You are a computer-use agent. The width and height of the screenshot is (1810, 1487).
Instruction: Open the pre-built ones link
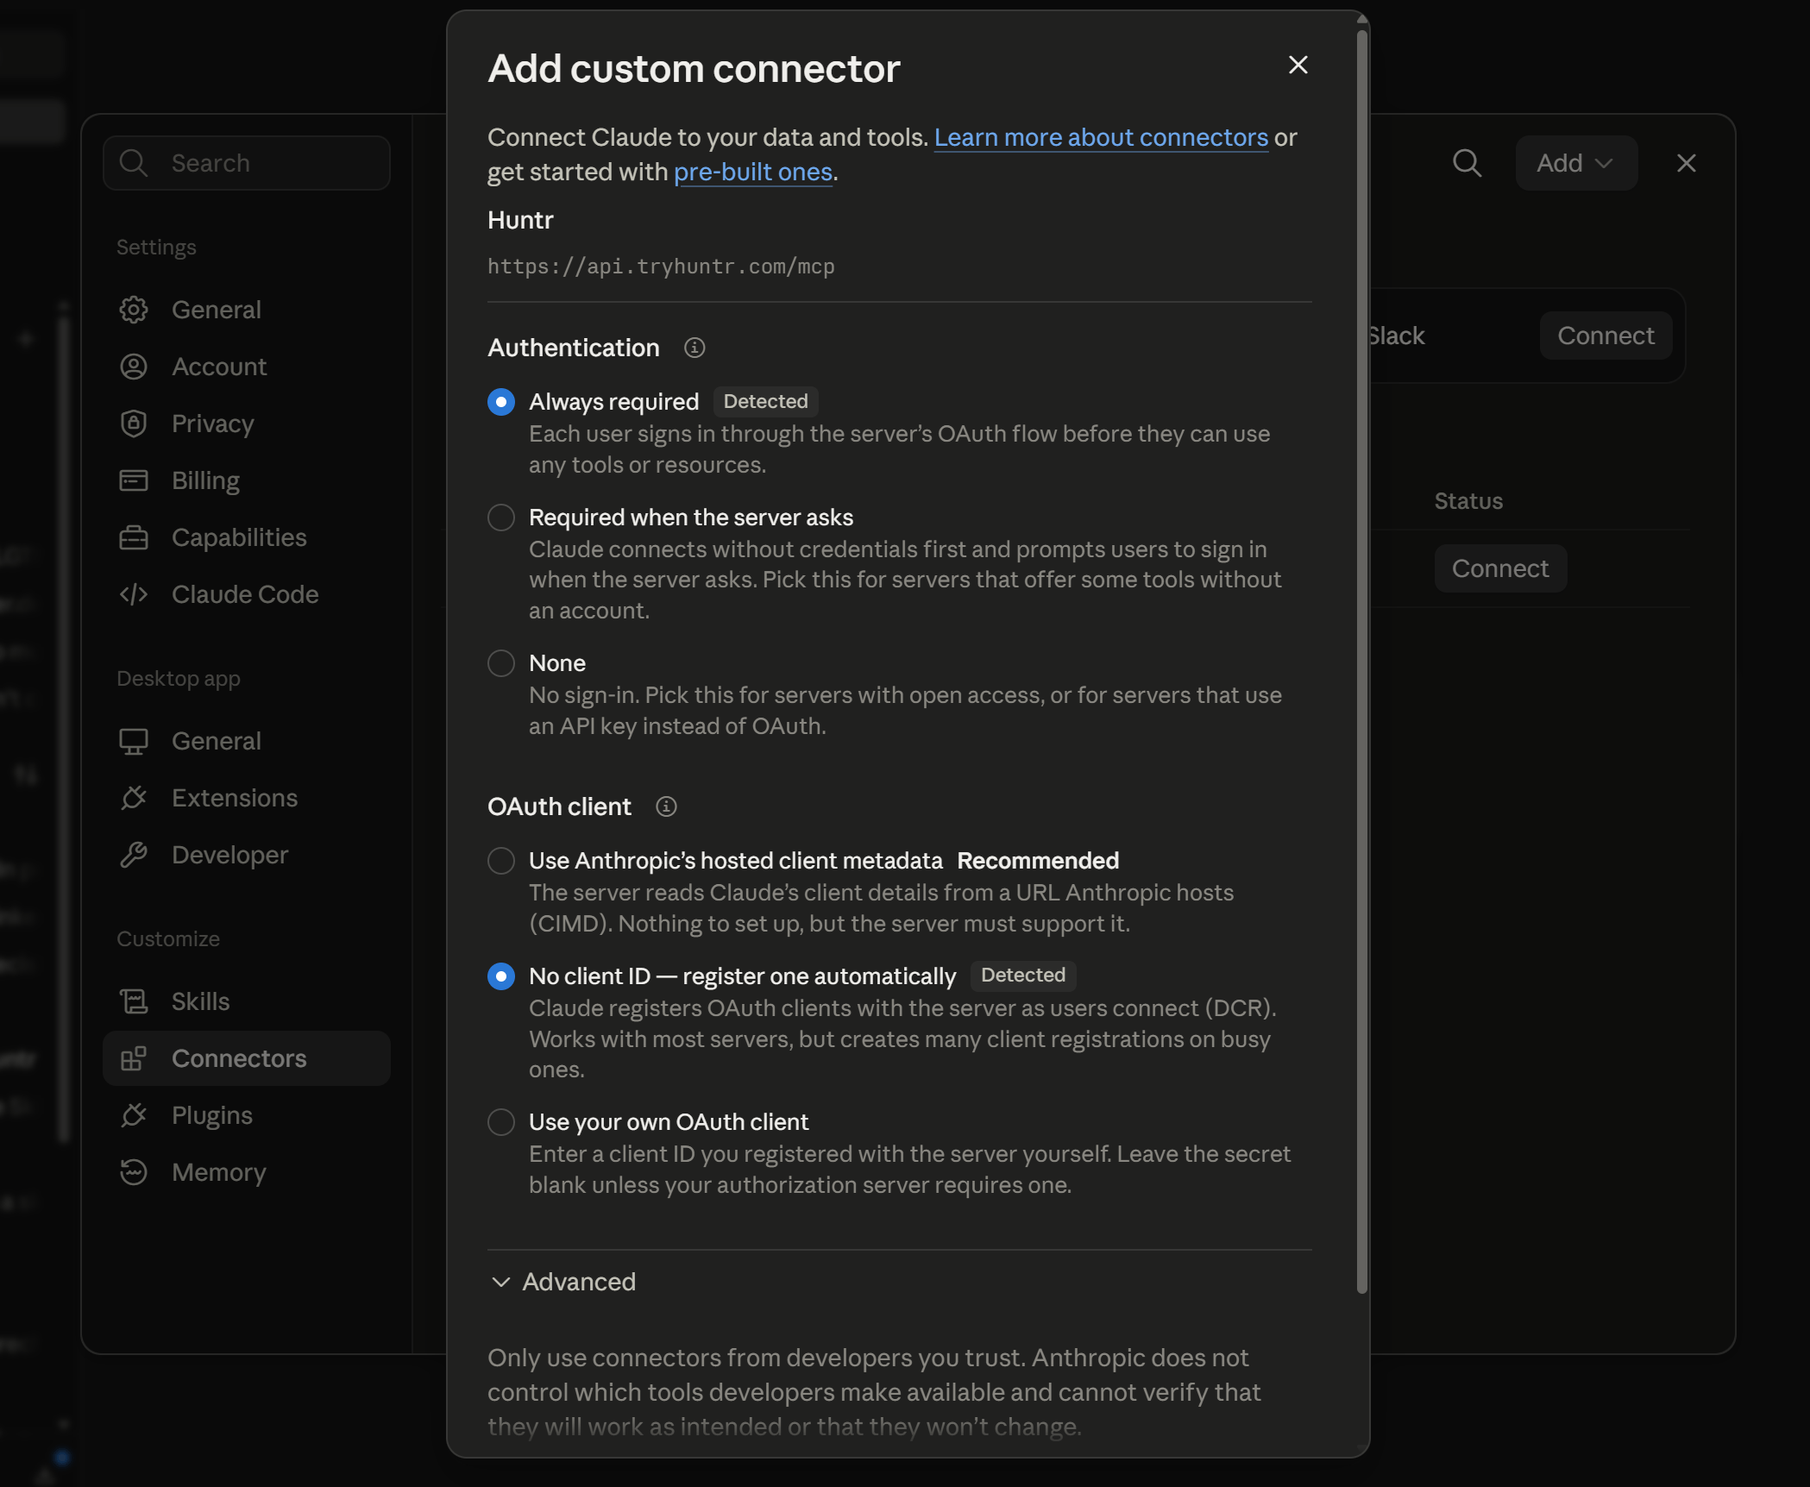[x=753, y=172]
